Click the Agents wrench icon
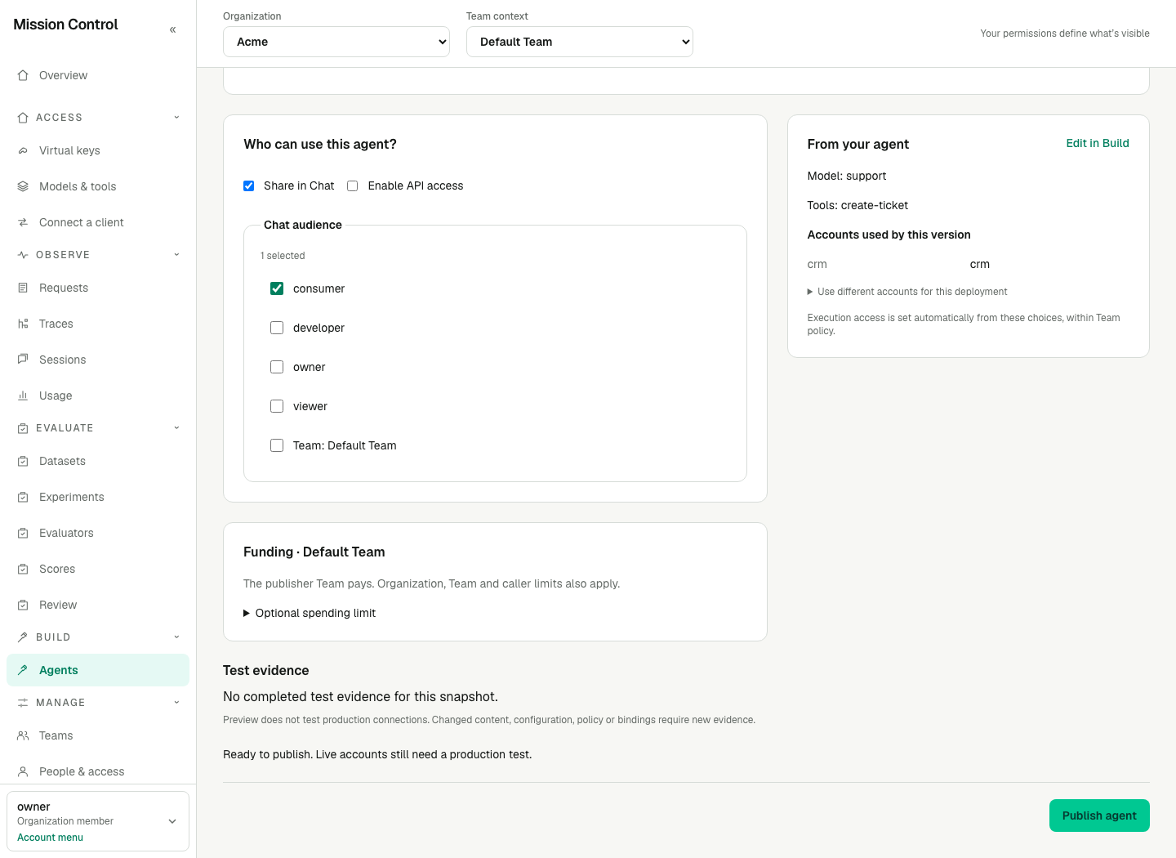This screenshot has width=1176, height=858. (x=23, y=670)
